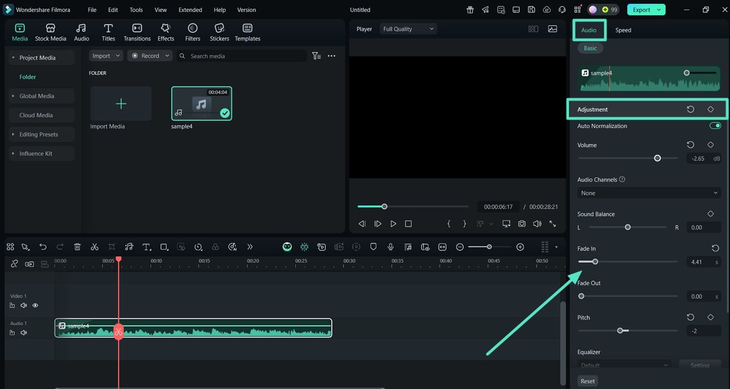The height and width of the screenshot is (389, 730).
Task: Click the Import Media tile
Action: click(121, 103)
